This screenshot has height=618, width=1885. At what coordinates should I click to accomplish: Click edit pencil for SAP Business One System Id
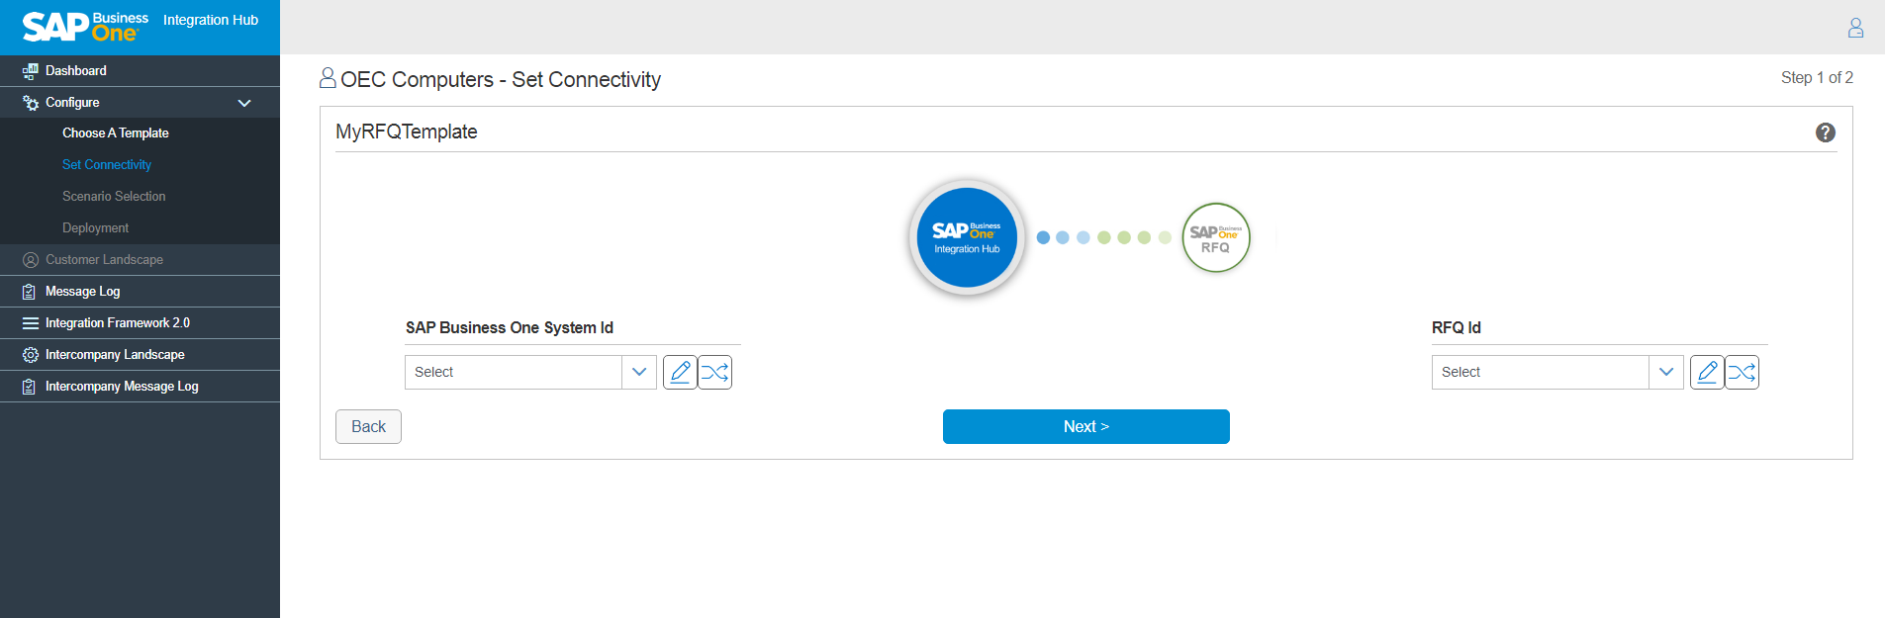(x=680, y=372)
